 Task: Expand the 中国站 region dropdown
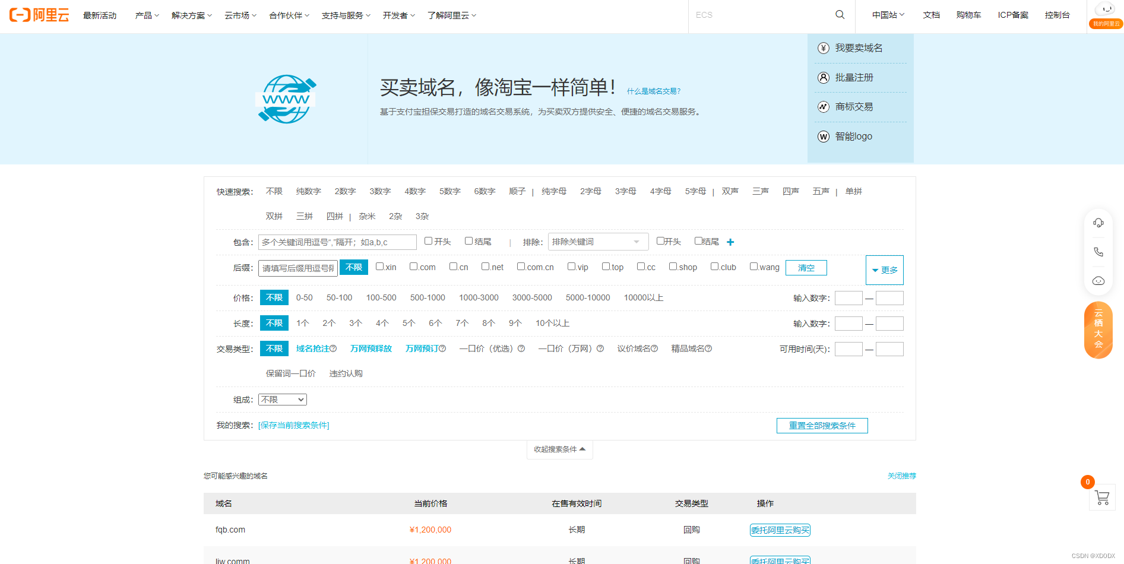pyautogui.click(x=888, y=15)
